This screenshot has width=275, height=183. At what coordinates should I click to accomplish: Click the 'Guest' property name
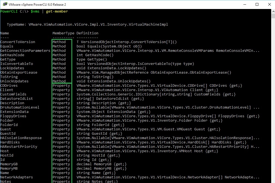6,129
